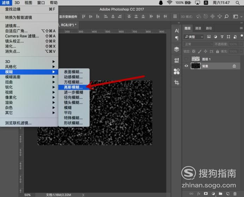Expand the 杂色 submenu
Screen dimensions: 244x197
coord(29,108)
